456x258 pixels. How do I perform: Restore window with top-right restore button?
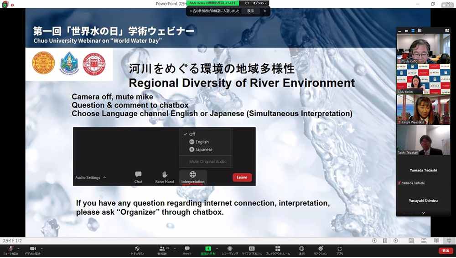coord(433,4)
